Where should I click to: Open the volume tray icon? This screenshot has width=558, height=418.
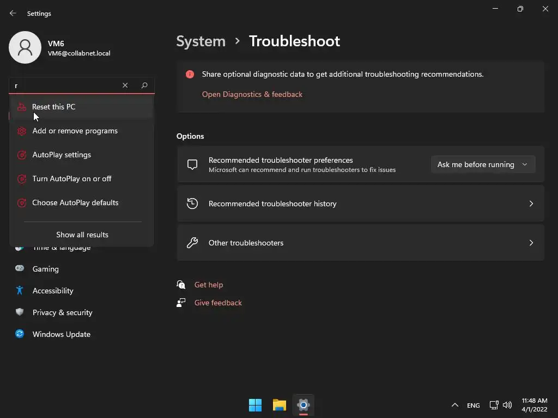507,405
